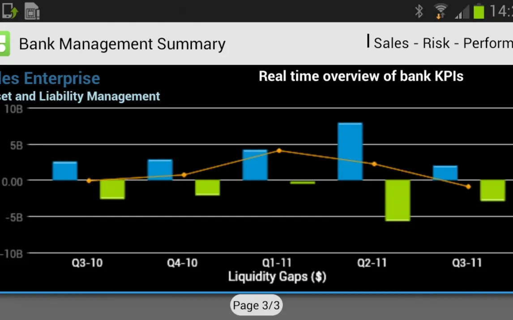The width and height of the screenshot is (513, 320).
Task: Click the Bank Management Summary title
Action: click(122, 44)
